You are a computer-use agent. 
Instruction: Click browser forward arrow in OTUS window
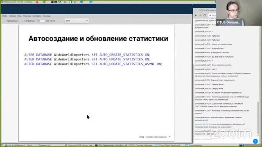(x=200, y=16)
